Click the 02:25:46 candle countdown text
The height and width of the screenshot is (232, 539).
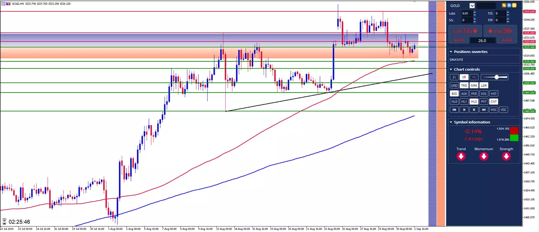[x=19, y=221]
